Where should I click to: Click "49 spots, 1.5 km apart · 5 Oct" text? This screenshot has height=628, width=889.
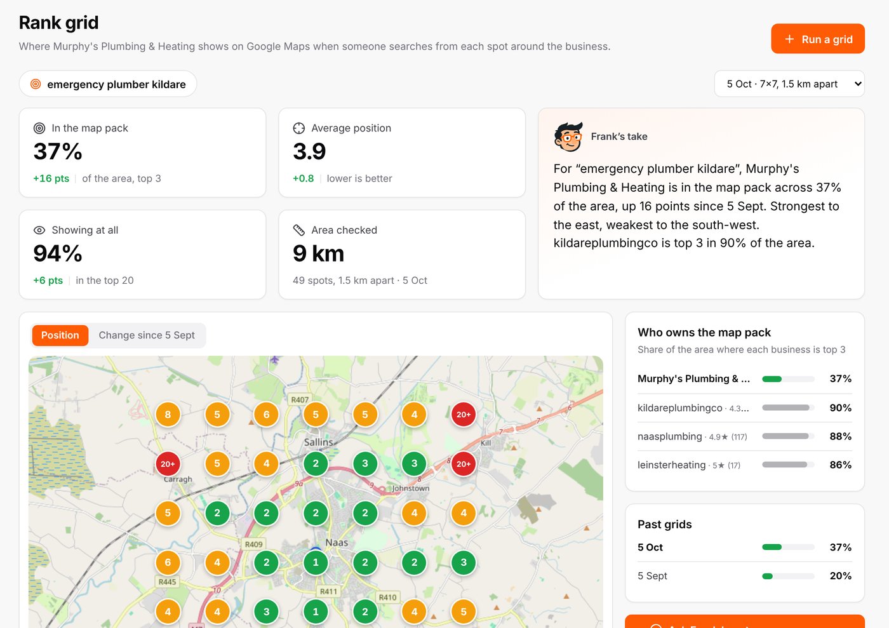coord(360,281)
